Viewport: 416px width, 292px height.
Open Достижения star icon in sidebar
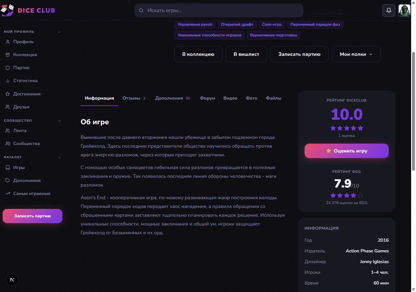(8, 94)
